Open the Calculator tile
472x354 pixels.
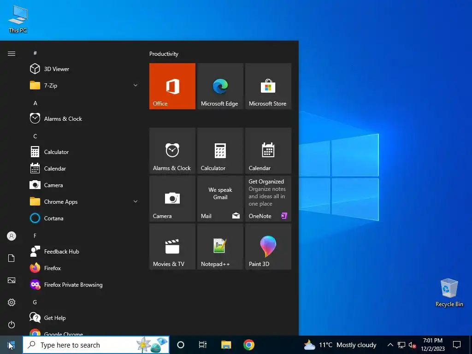220,151
